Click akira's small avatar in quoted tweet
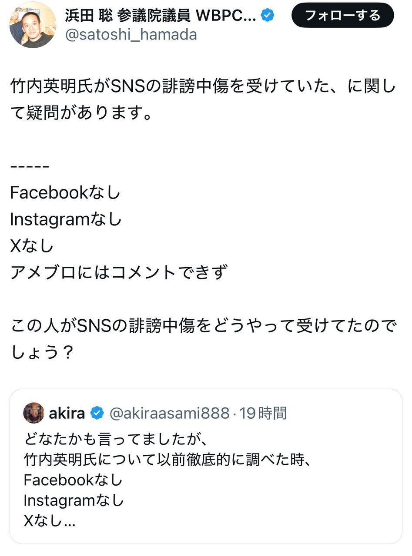This screenshot has width=412, height=556. 33,413
